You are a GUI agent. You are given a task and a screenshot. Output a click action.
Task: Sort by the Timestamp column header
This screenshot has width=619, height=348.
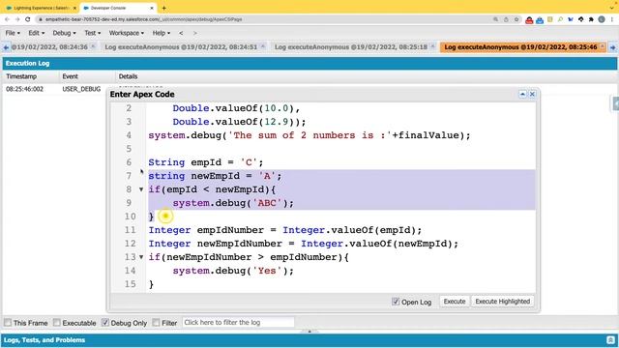pos(21,76)
